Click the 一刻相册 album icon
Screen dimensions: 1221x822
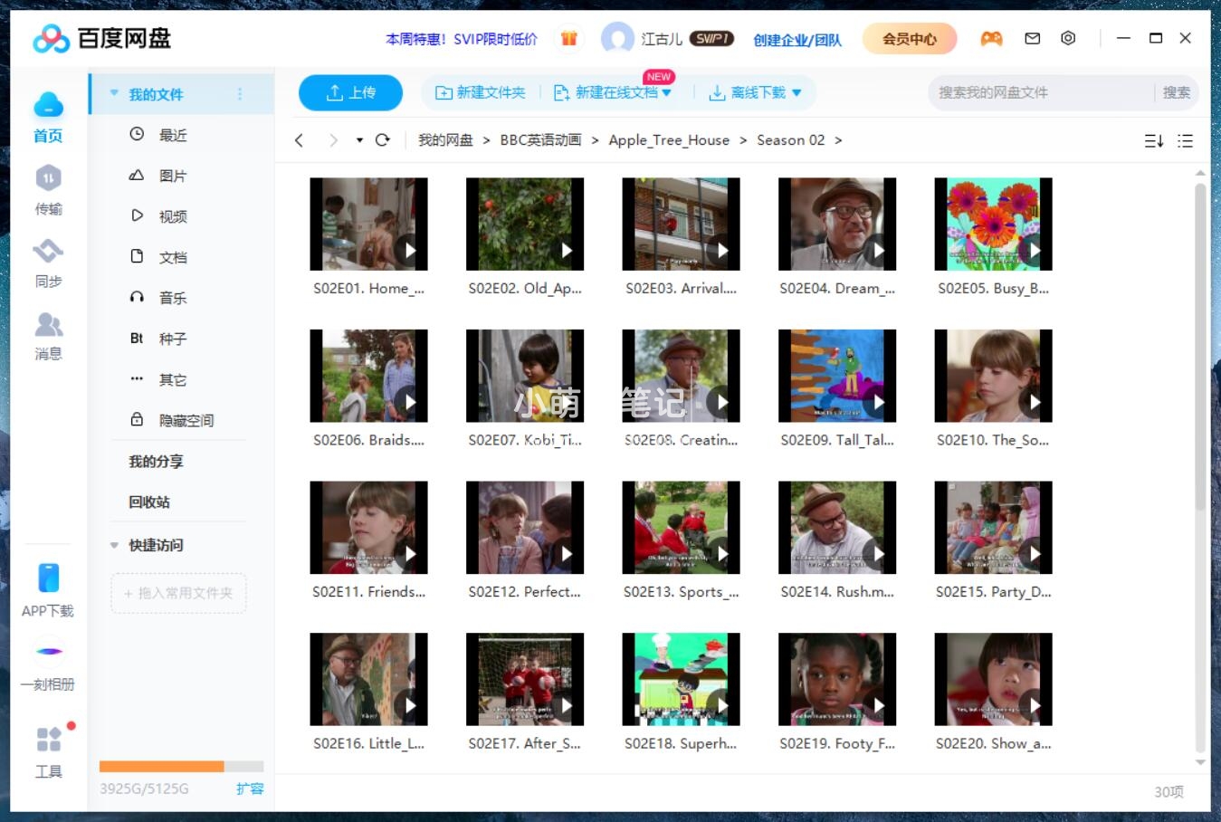pos(48,652)
